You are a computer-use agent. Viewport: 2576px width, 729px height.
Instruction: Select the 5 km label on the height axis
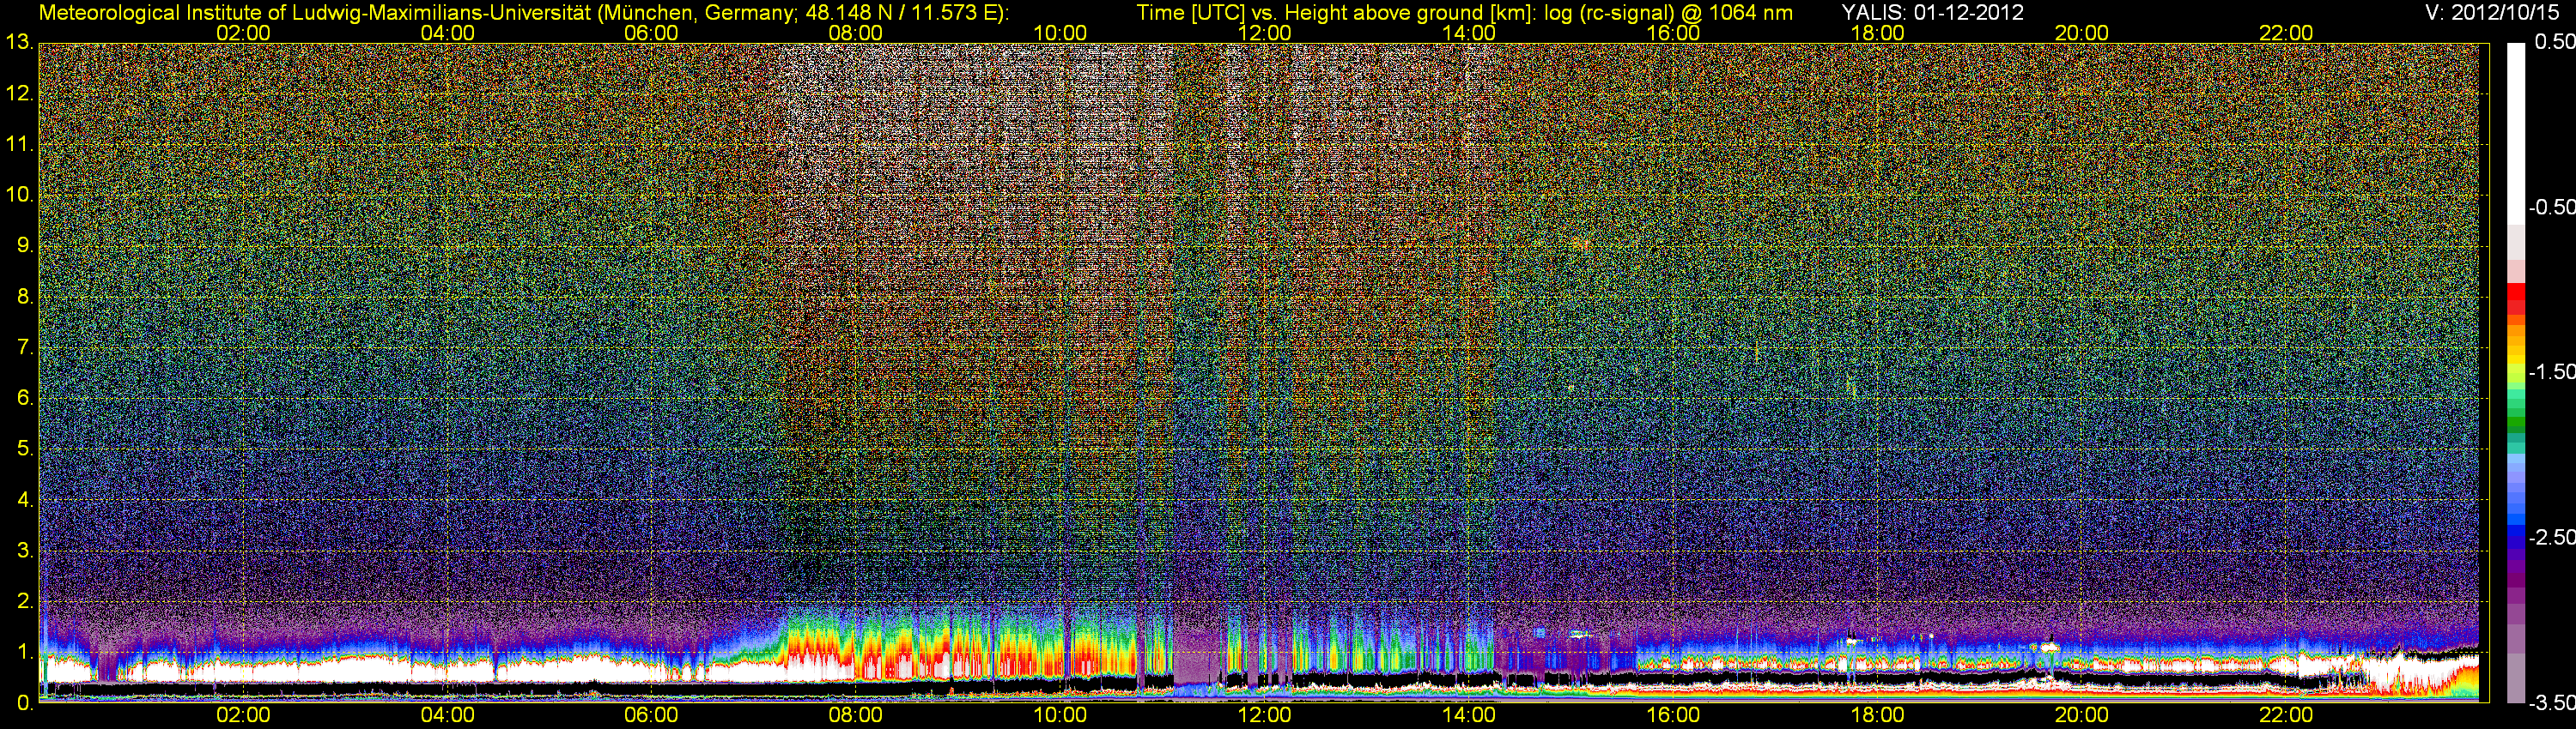(x=24, y=449)
